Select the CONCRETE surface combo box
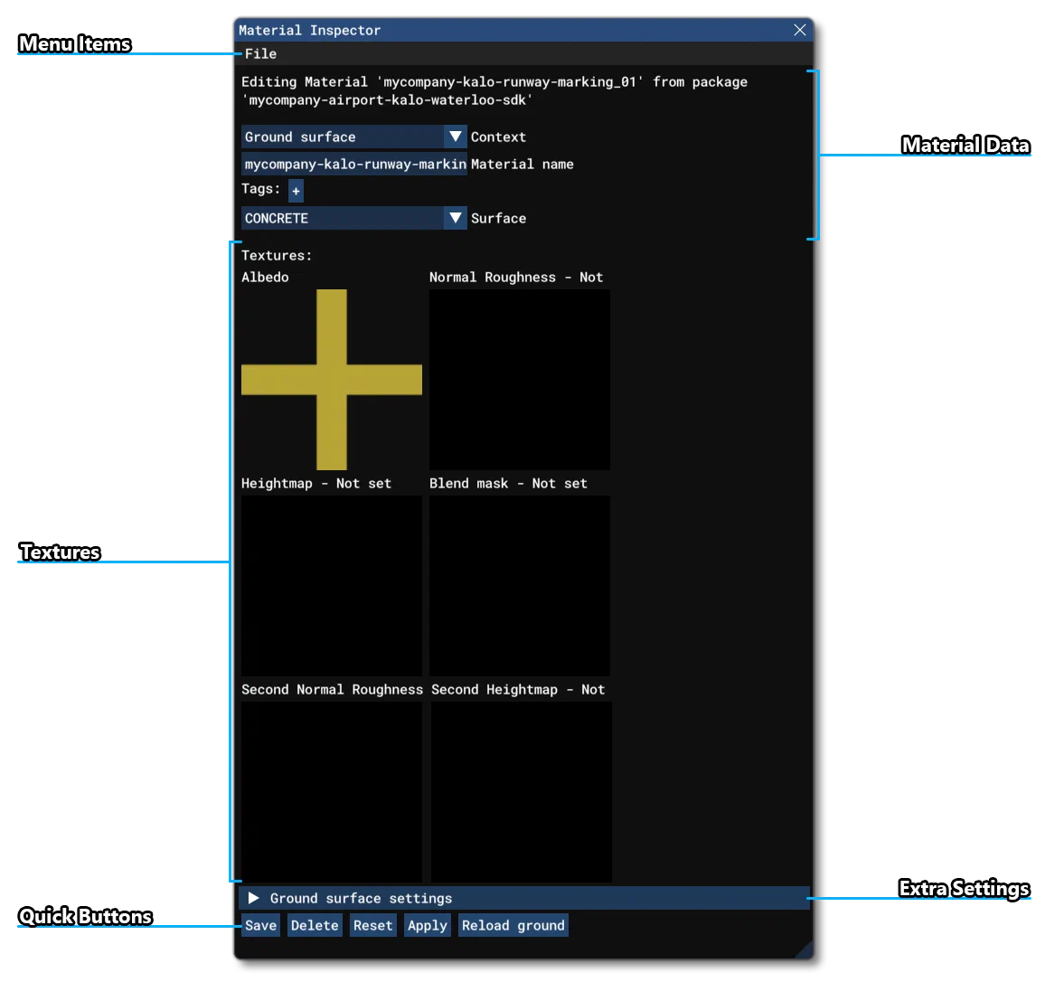This screenshot has width=1045, height=982. click(x=353, y=218)
